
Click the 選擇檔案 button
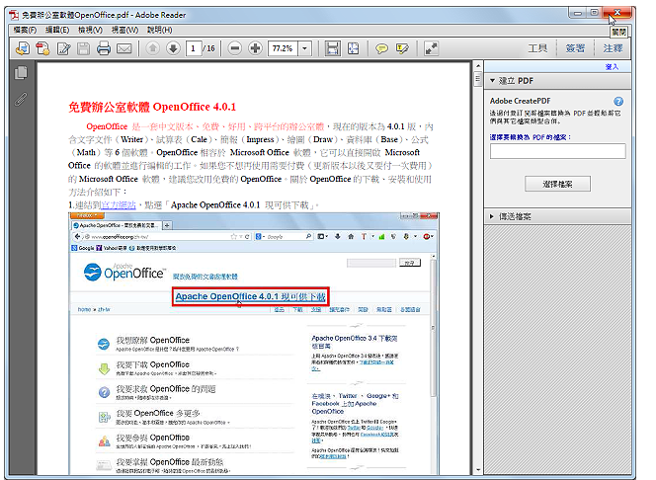(557, 184)
